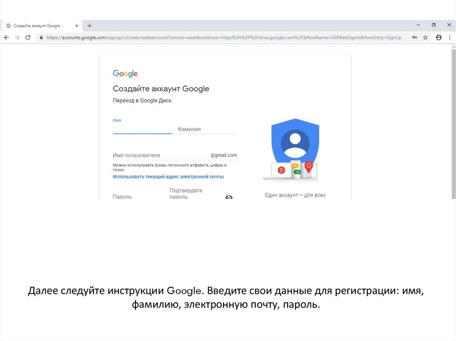Minimize the Chrome browser window
The height and width of the screenshot is (341, 456).
[418, 25]
